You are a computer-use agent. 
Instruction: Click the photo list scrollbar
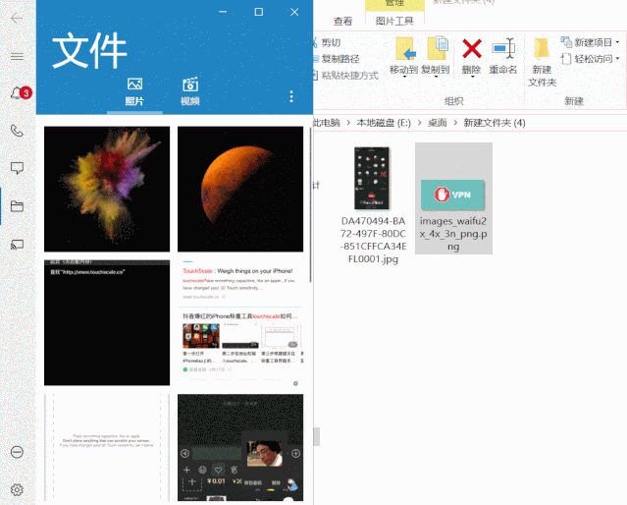coord(310,205)
